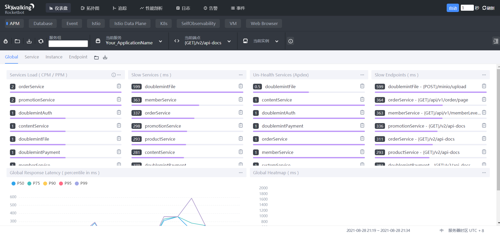Click the service group input field
This screenshot has width=500, height=235.
coord(68,44)
